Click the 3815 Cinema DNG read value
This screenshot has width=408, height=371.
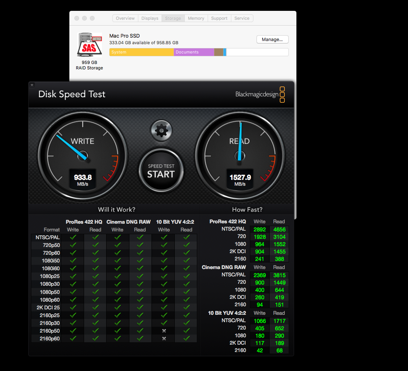(279, 276)
